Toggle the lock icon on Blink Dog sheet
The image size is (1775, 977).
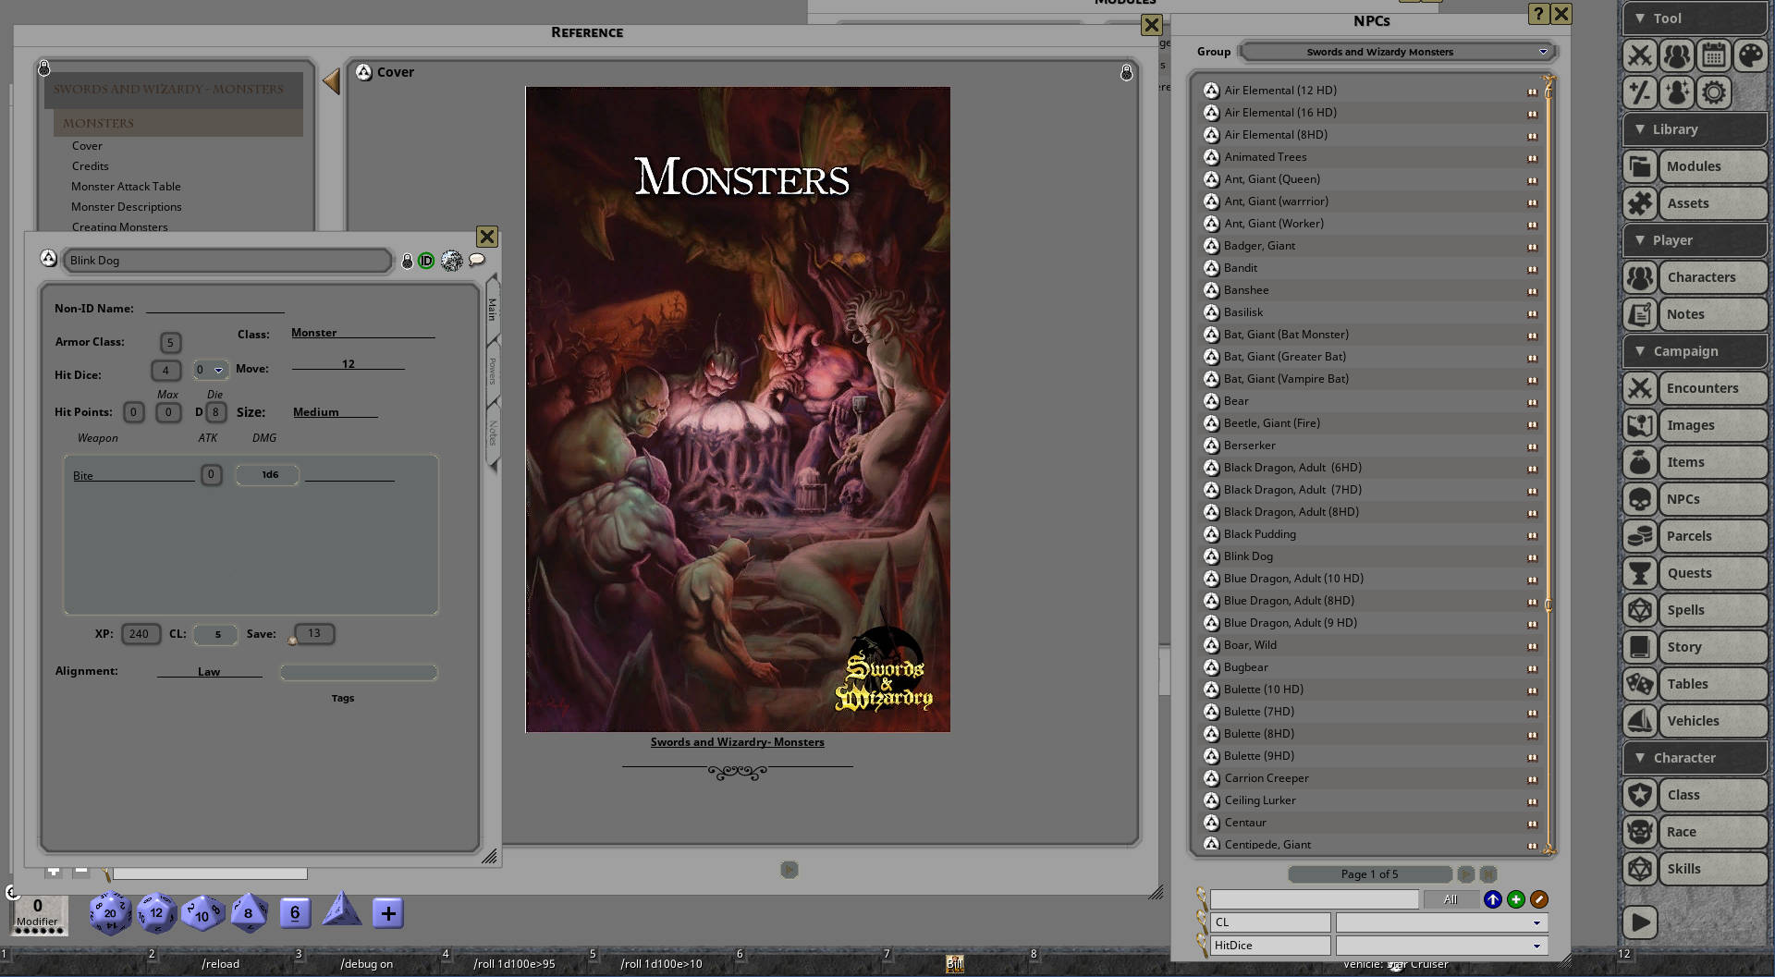(x=407, y=262)
